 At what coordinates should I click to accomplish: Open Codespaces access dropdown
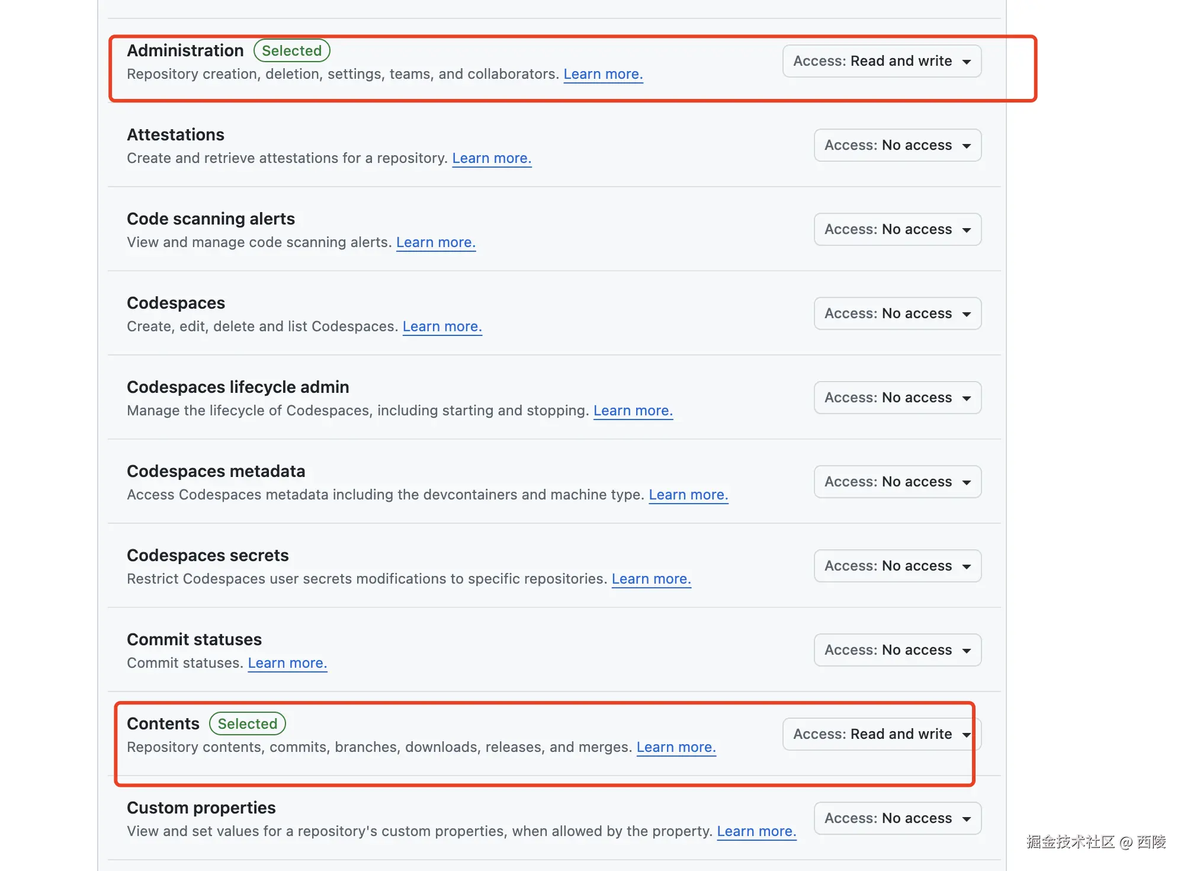click(897, 313)
